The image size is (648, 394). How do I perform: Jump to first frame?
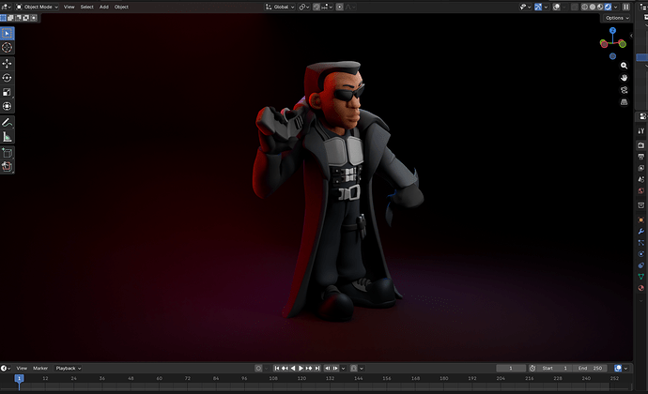tap(276, 368)
